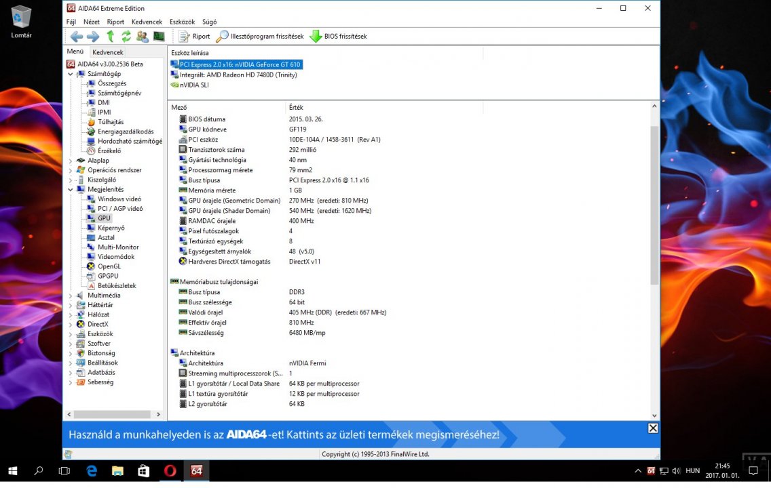
Task: Expand the Háttértár tree node
Action: (71, 305)
